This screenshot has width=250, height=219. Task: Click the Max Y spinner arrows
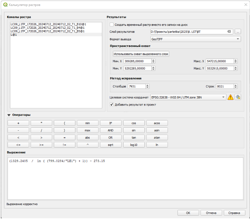click(235, 68)
